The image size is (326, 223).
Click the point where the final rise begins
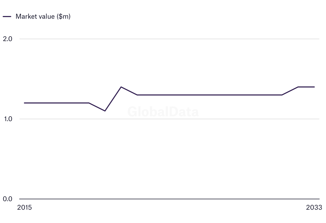pos(282,95)
